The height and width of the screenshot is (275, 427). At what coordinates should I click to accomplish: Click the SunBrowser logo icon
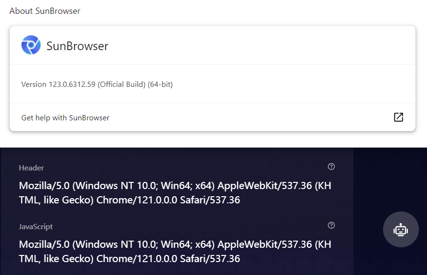coord(31,45)
